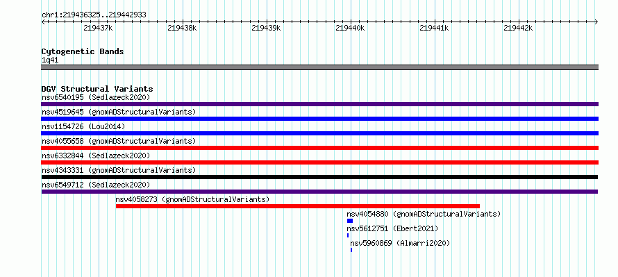Click the DGV Structural Variants track title
Screen dimensions: 618x277
pos(97,89)
